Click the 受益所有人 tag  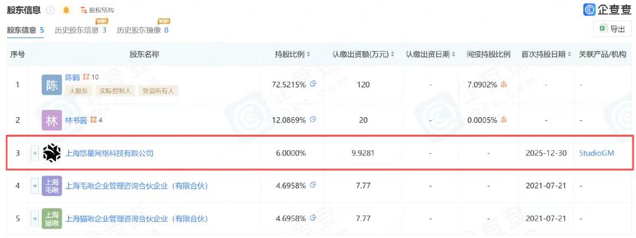(x=158, y=91)
